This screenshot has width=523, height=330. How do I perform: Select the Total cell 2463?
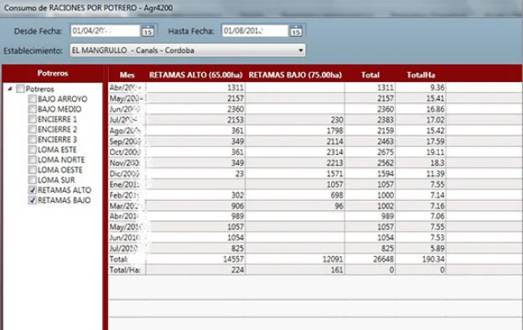pyautogui.click(x=370, y=142)
